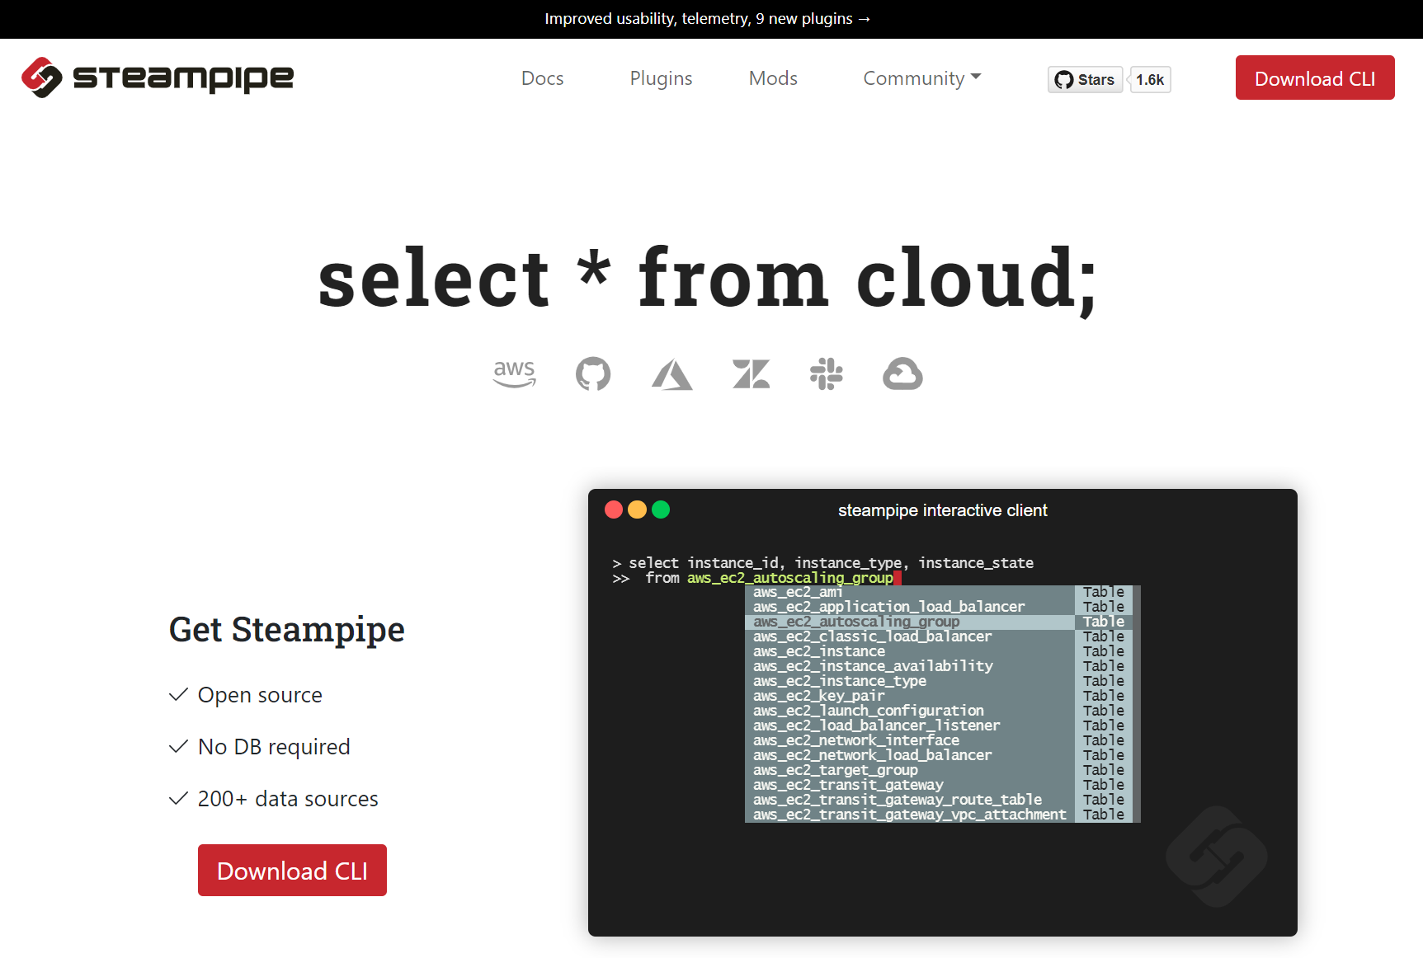Image resolution: width=1423 pixels, height=958 pixels.
Task: View the 1.6k stargazers count
Action: [x=1150, y=79]
